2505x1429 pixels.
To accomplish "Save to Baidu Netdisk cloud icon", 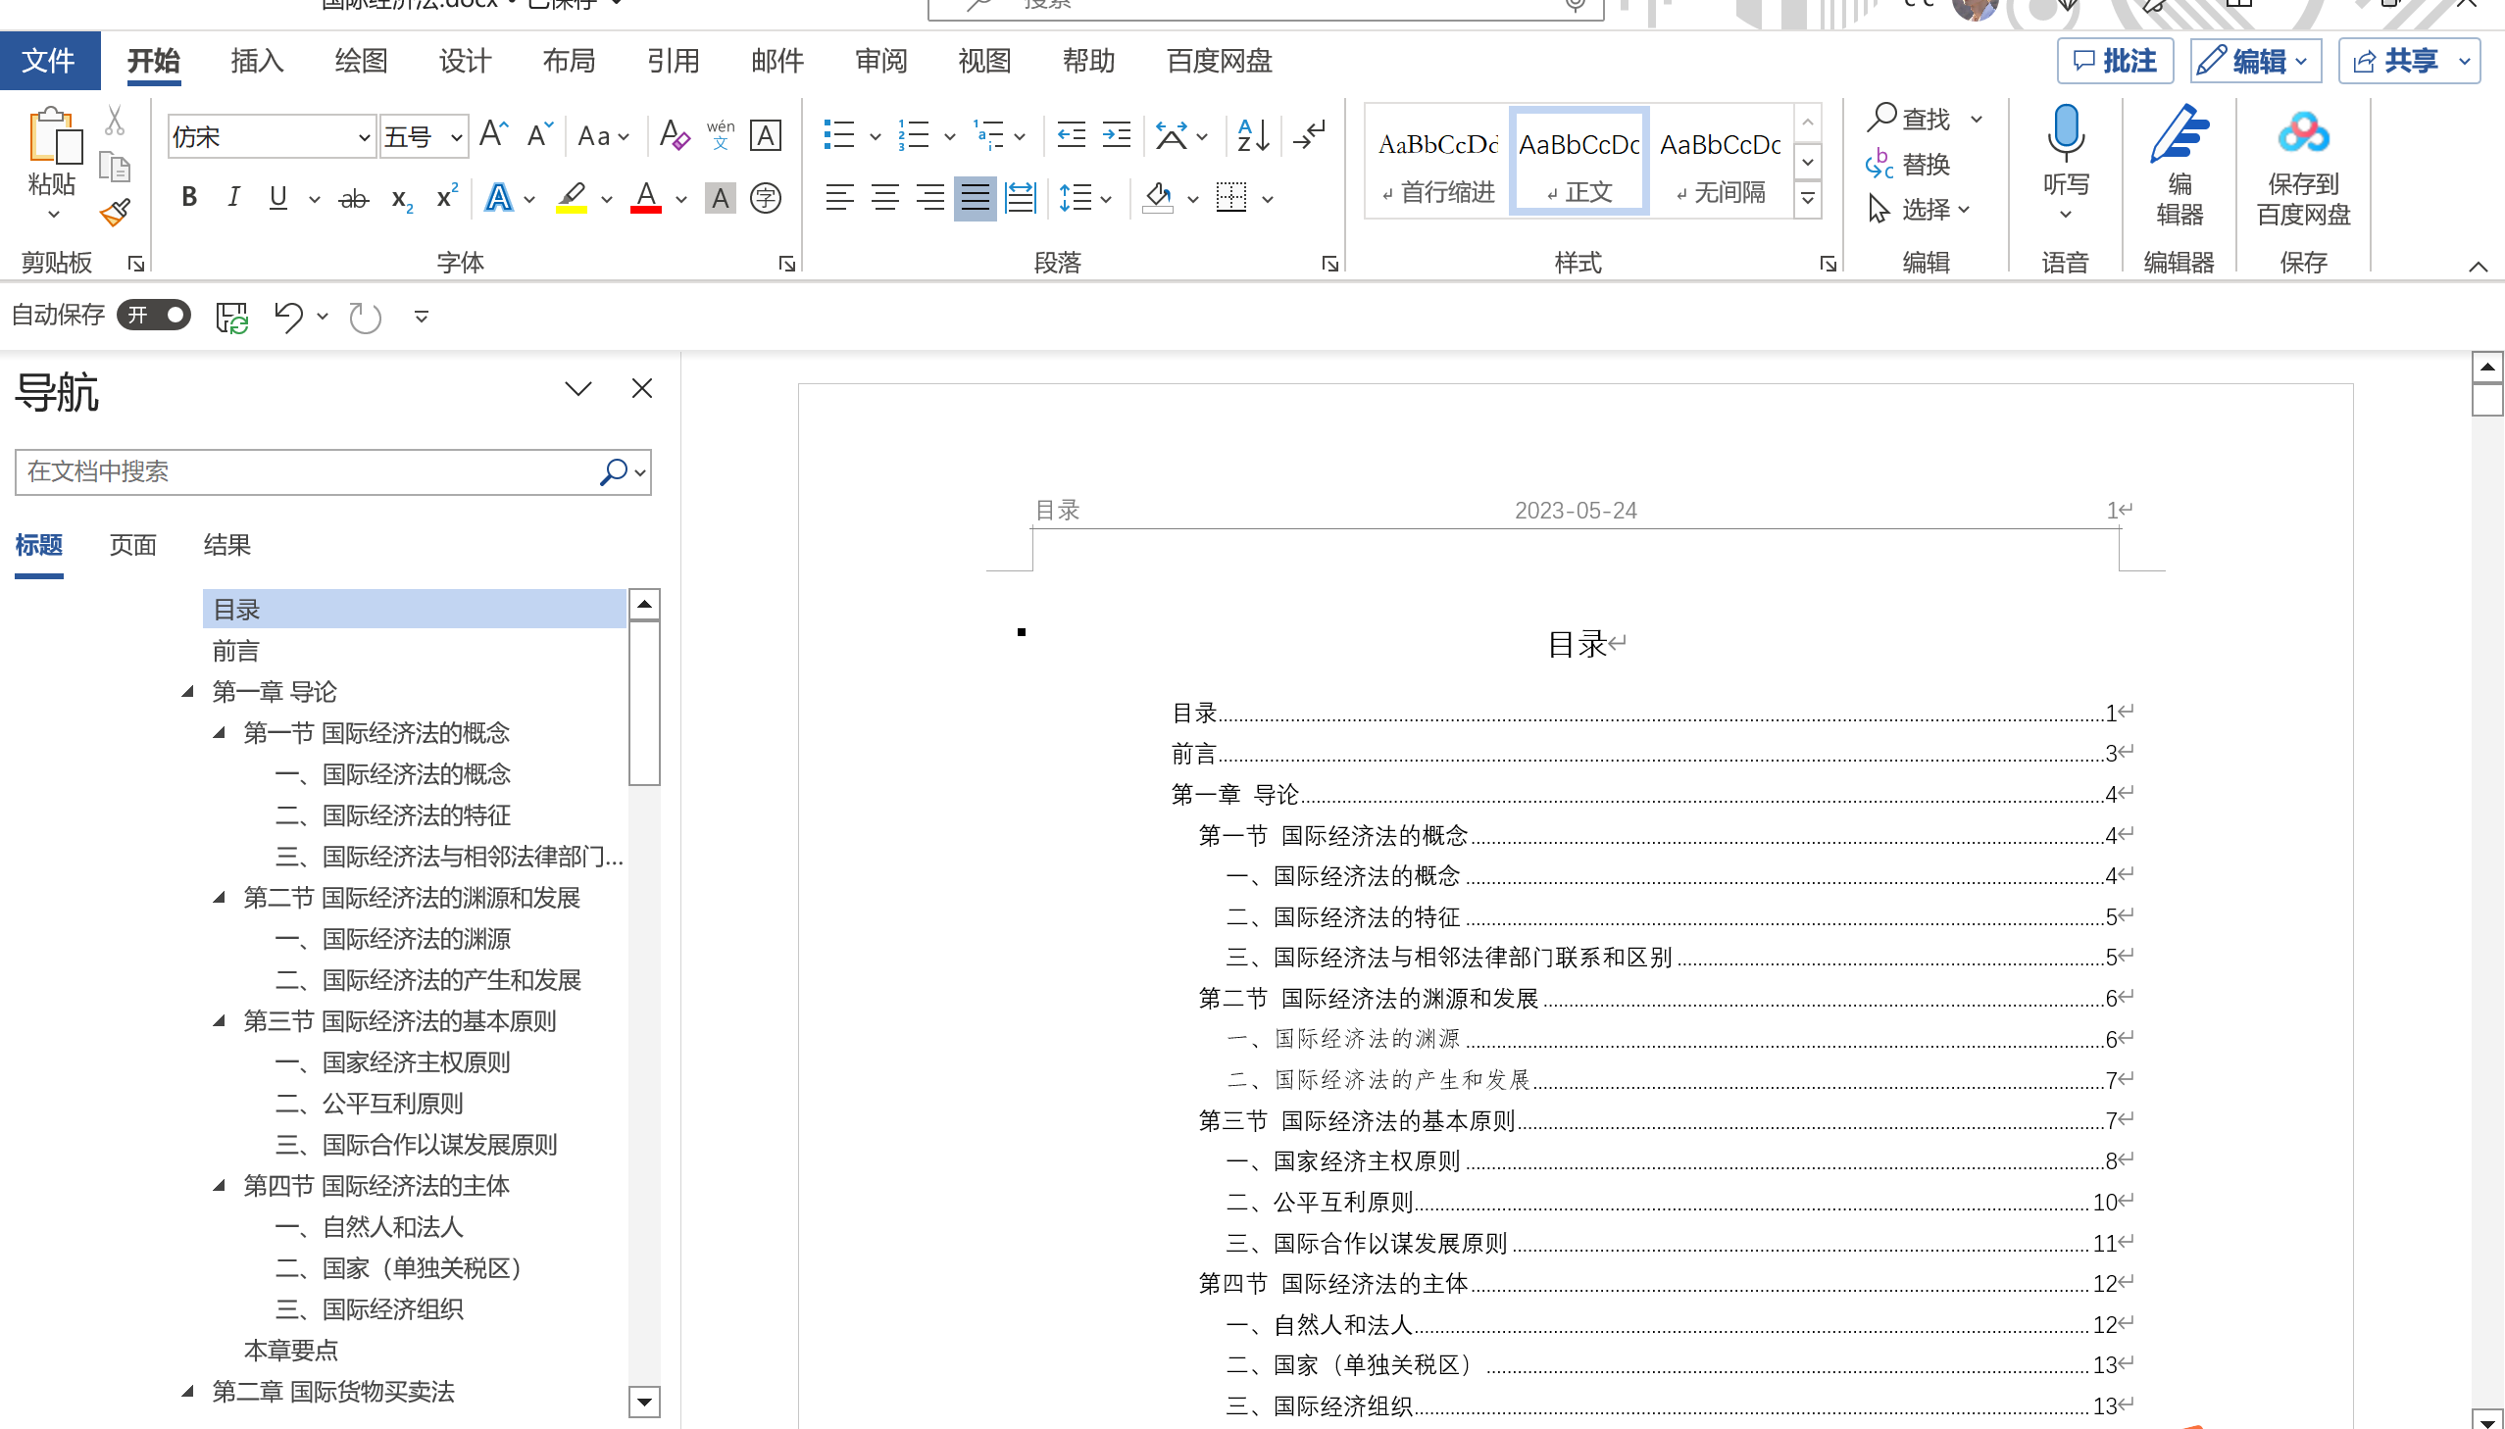I will tap(2303, 134).
